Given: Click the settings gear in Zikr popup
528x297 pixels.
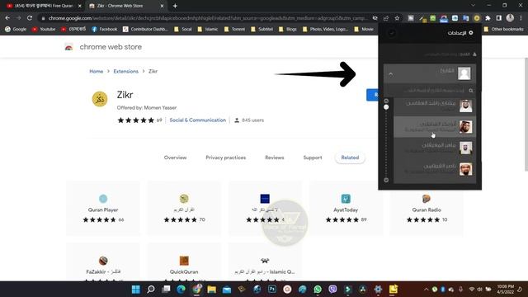Looking at the screenshot, I should (471, 33).
